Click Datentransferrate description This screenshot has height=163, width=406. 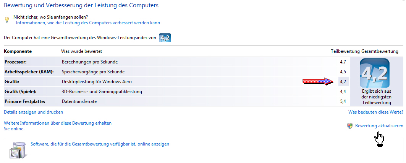point(79,101)
